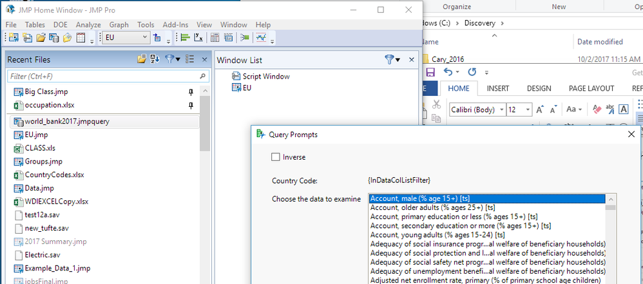Expand first JMP toolbar overflow options
Screen dimensions: 643x284
[92, 40]
